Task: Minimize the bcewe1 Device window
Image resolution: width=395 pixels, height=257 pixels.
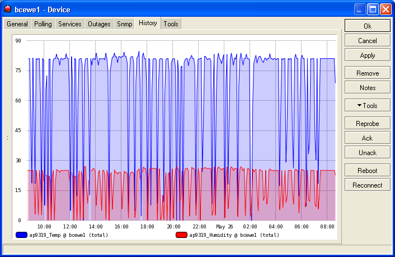Action: coord(360,10)
